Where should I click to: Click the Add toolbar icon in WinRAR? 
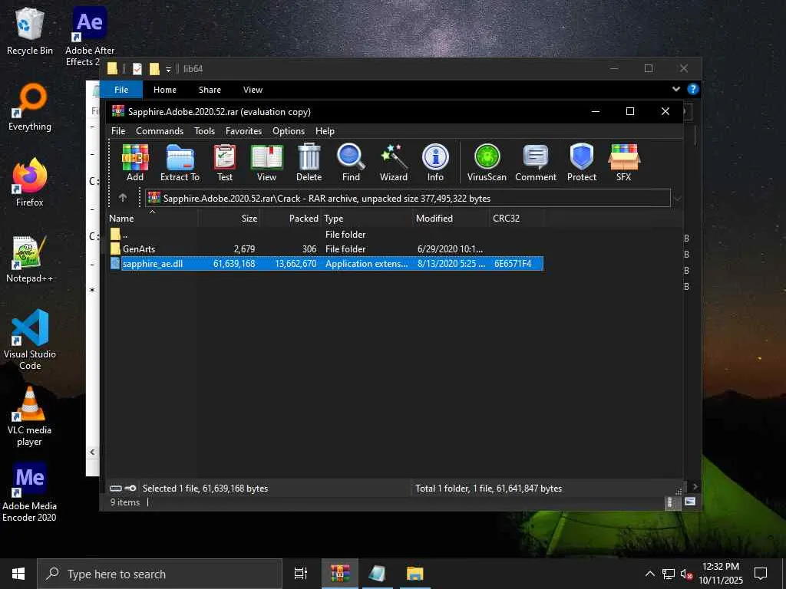(135, 163)
